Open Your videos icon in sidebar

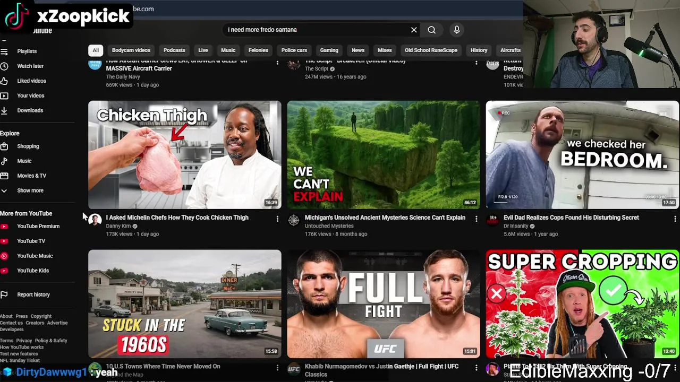pos(4,95)
